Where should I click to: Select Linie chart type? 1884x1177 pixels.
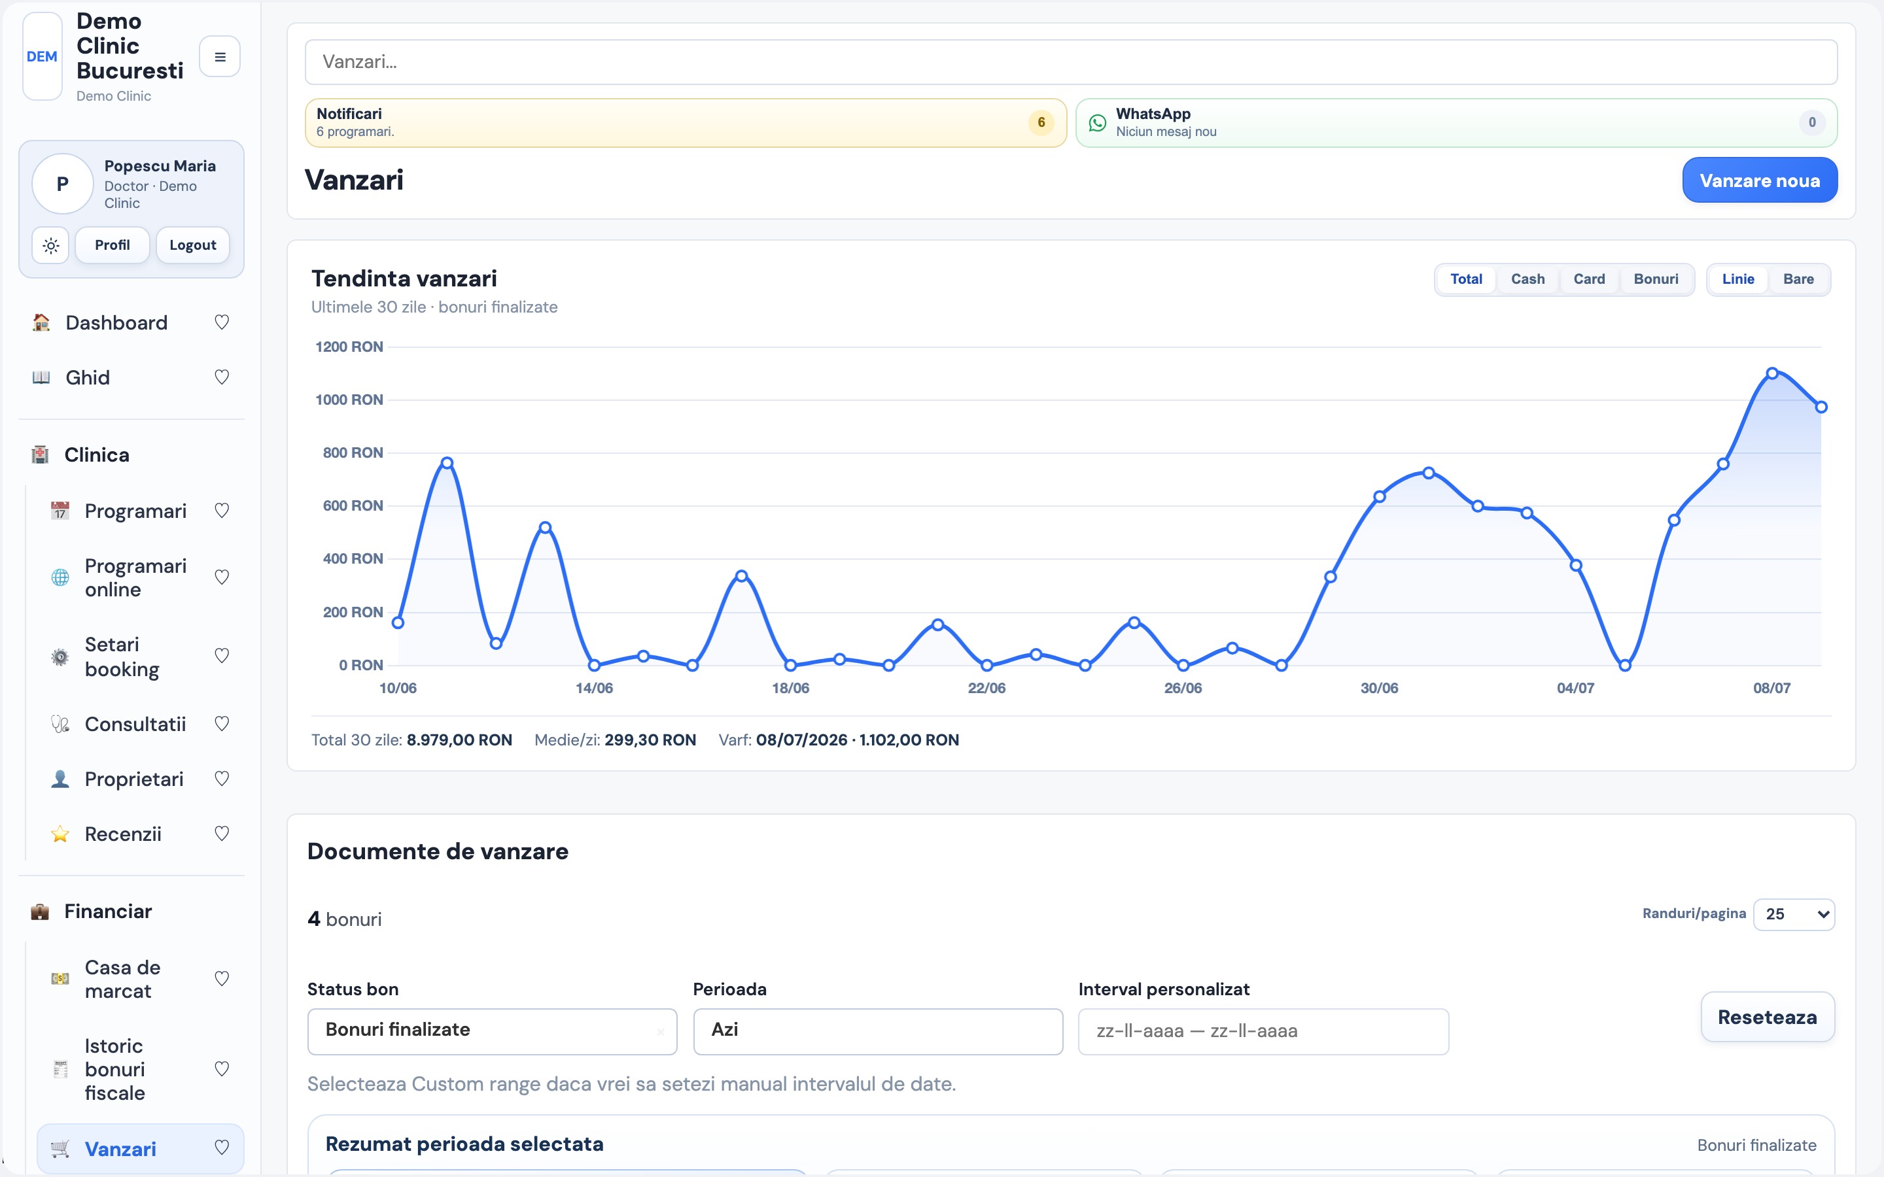[x=1737, y=279]
